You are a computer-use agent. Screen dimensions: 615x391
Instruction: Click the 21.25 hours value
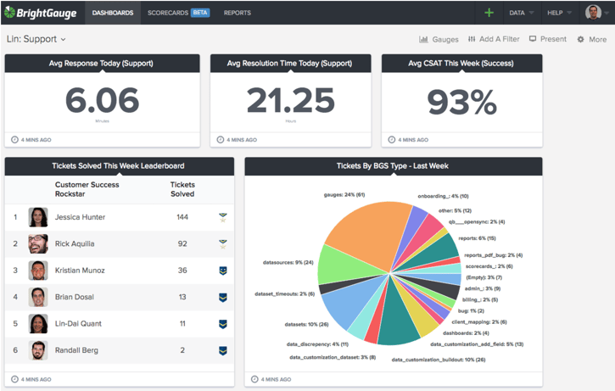pyautogui.click(x=290, y=100)
